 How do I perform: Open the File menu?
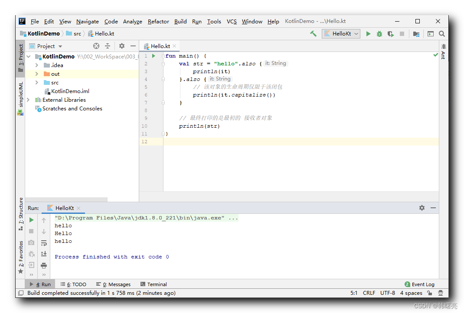35,21
